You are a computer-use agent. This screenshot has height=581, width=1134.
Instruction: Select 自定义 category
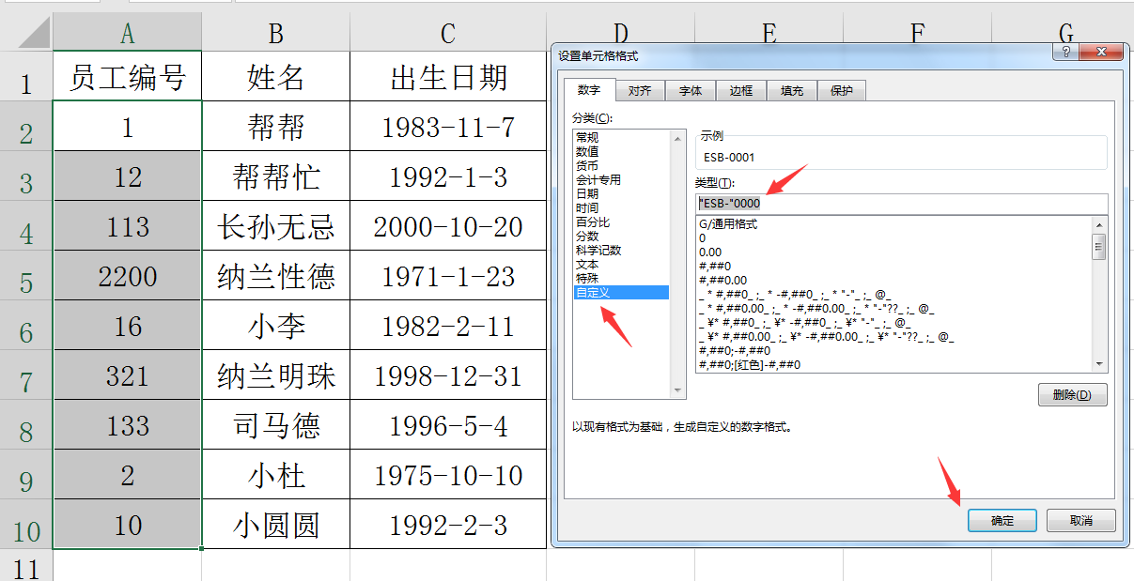click(x=621, y=293)
